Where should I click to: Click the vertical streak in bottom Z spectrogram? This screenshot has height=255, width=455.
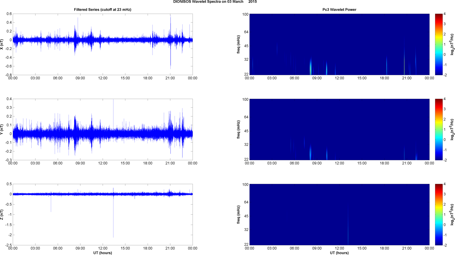pos(348,224)
